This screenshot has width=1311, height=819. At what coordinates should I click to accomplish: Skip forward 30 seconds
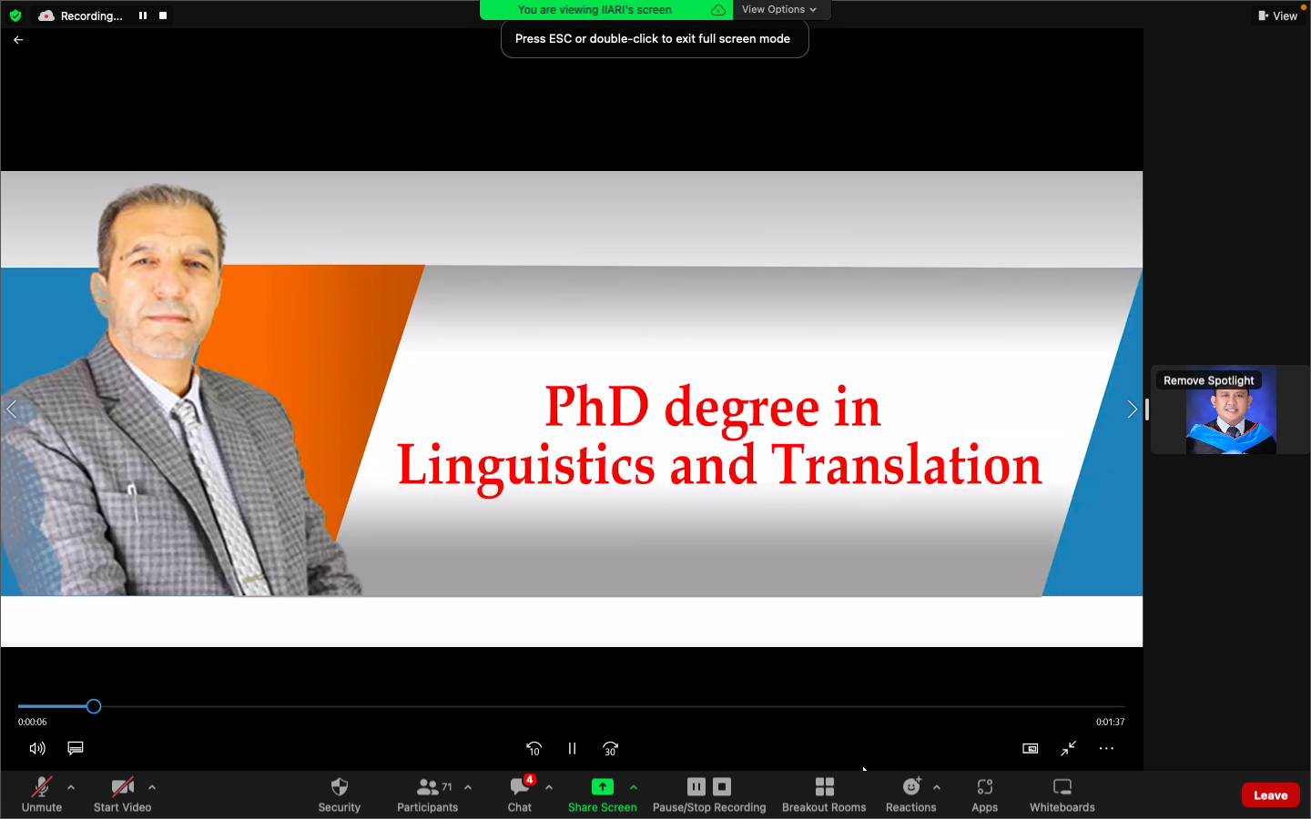click(610, 749)
